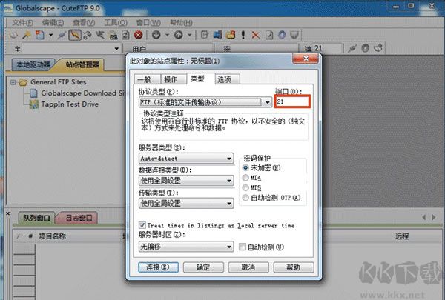This screenshot has width=445, height=300.
Task: Switch to the 一般 tab in dialog
Action: point(147,79)
